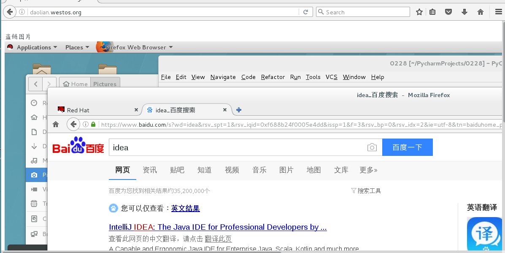Close the Red Hat tab

pyautogui.click(x=136, y=110)
